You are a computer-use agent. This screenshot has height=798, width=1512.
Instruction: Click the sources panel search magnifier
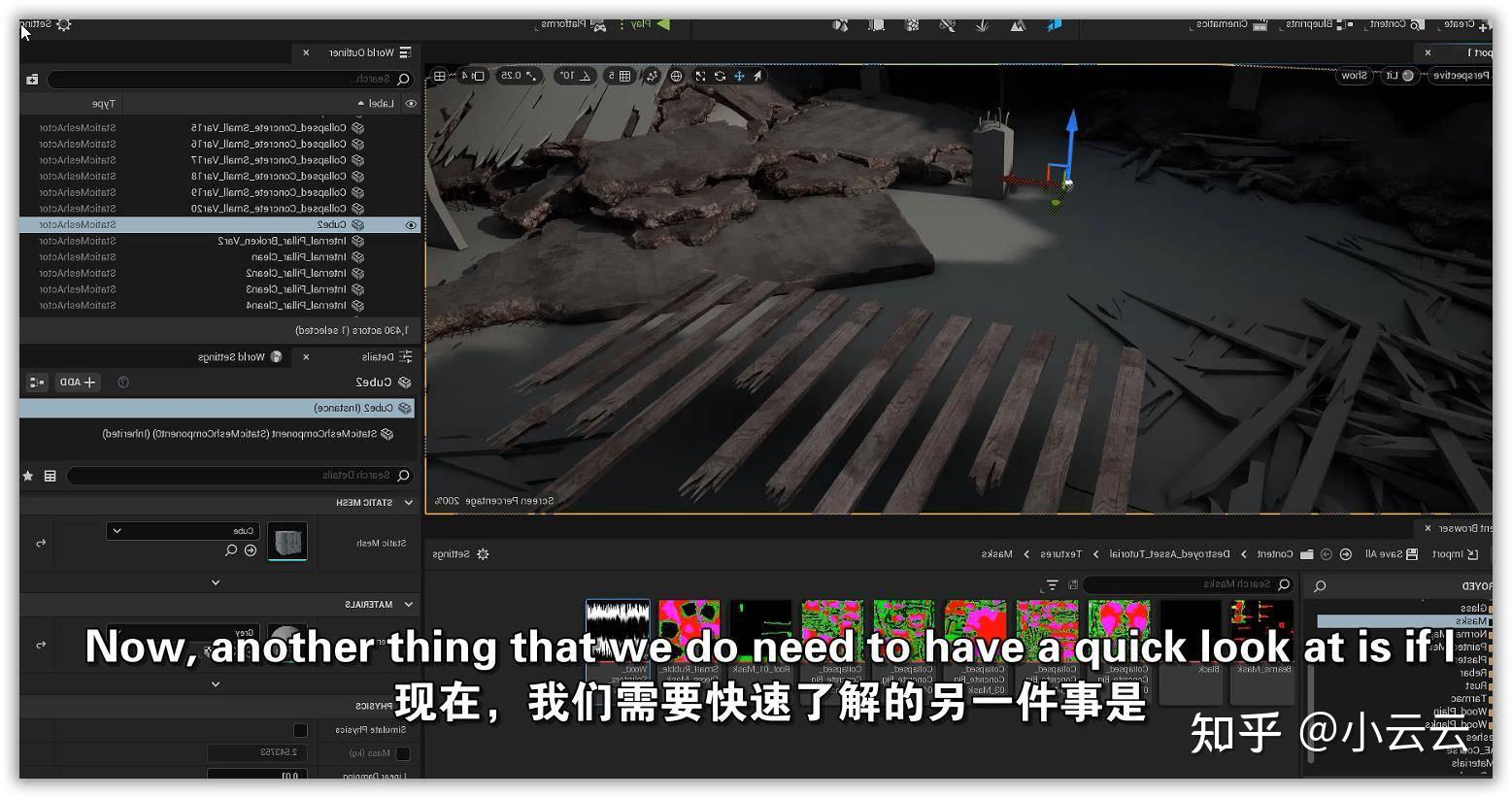pos(1320,586)
